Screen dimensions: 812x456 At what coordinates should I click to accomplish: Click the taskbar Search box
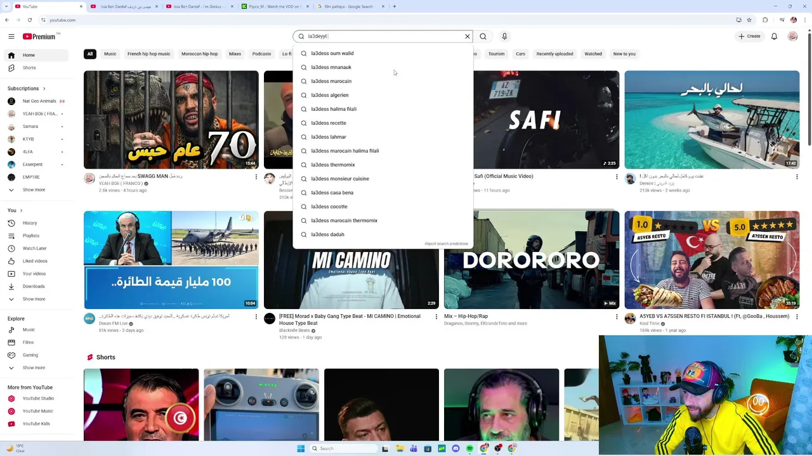coord(343,448)
